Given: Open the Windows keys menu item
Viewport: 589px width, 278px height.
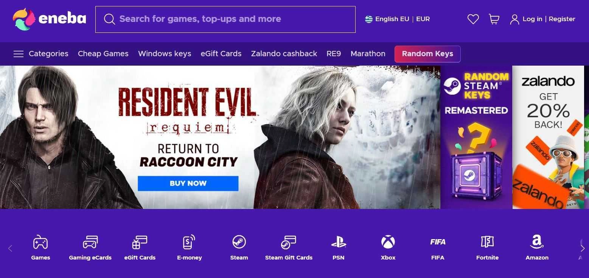Looking at the screenshot, I should pos(165,54).
